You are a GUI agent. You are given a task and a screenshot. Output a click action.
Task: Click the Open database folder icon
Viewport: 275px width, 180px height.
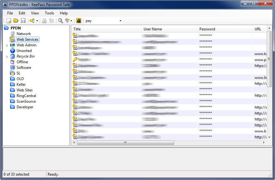pos(16,21)
